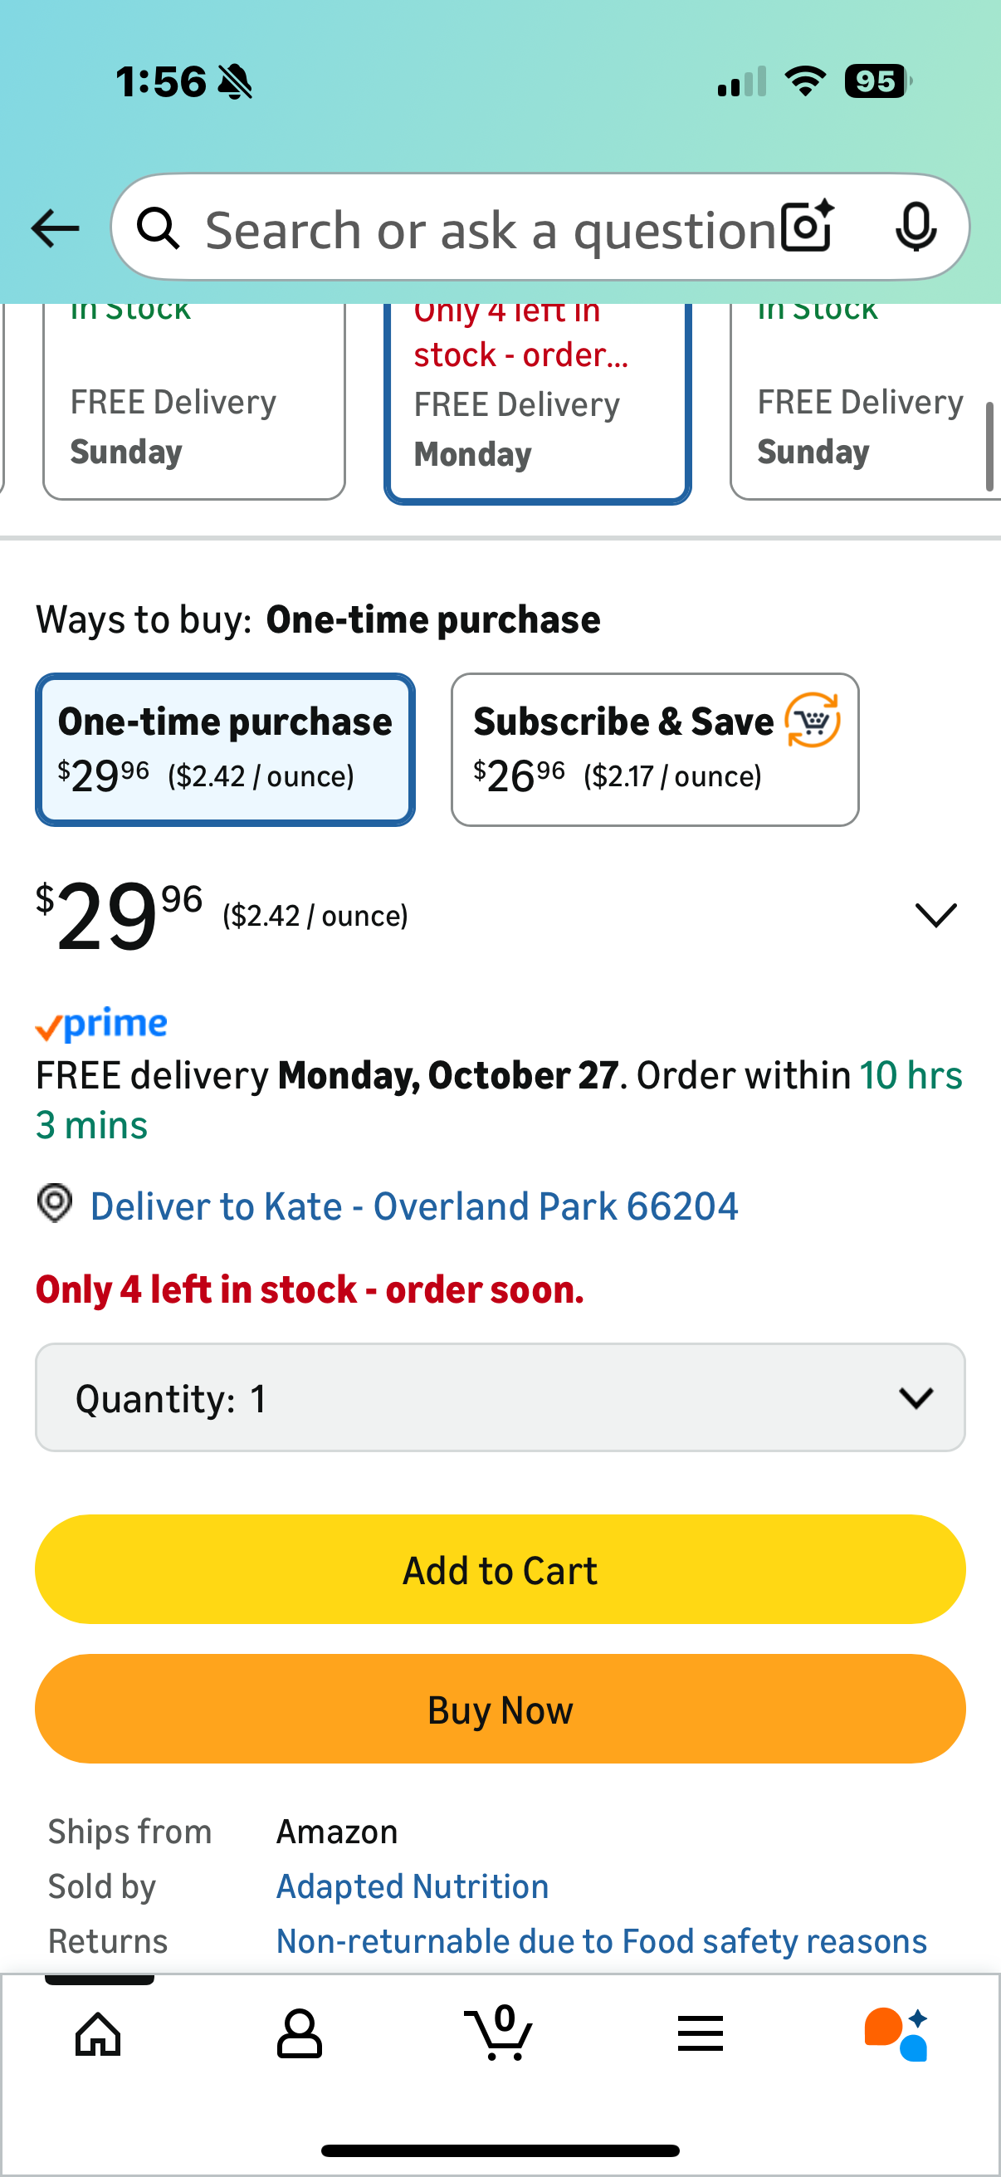Open the Adapted Nutrition seller link

click(x=413, y=1886)
